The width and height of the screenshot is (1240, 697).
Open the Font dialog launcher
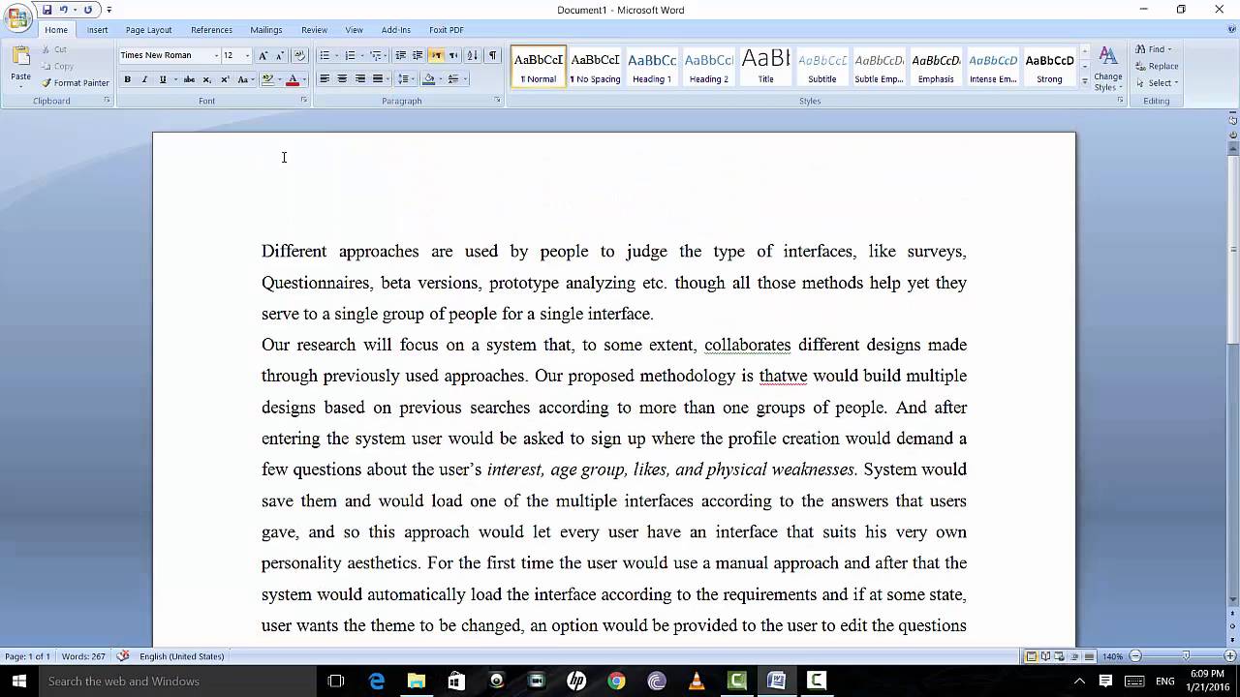click(303, 101)
